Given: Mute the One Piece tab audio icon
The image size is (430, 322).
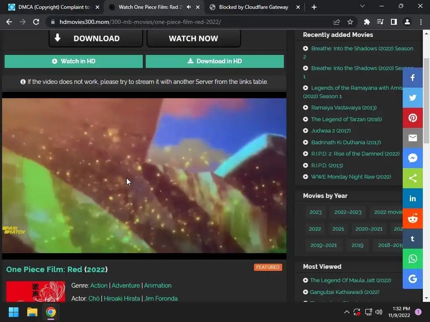Looking at the screenshot, I should pos(189,7).
